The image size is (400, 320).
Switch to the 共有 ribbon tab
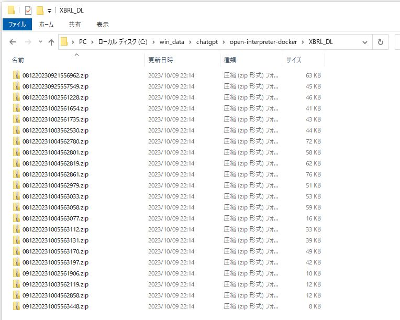pos(75,25)
